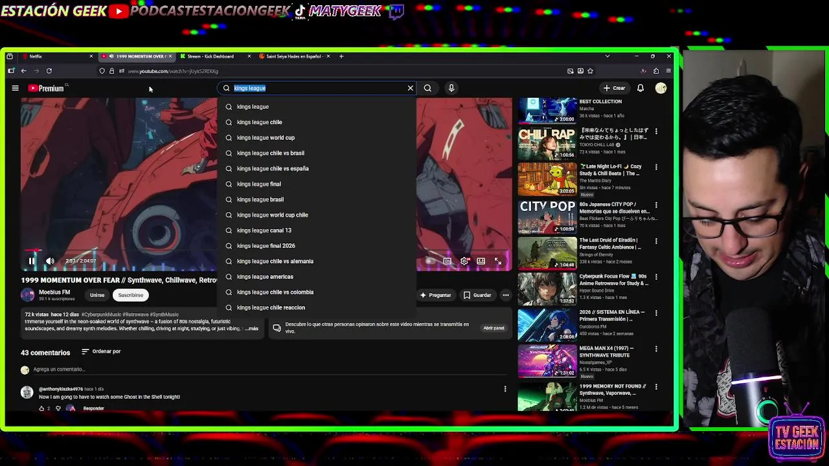Viewport: 829px width, 466px height.
Task: Choose suggestion "kings league chile"
Action: 317,122
